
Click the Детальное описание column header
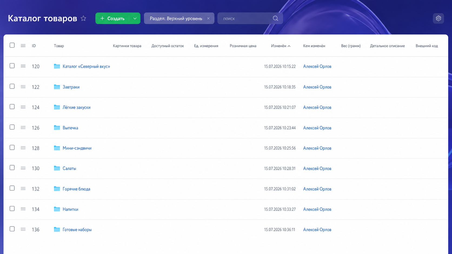pos(387,46)
